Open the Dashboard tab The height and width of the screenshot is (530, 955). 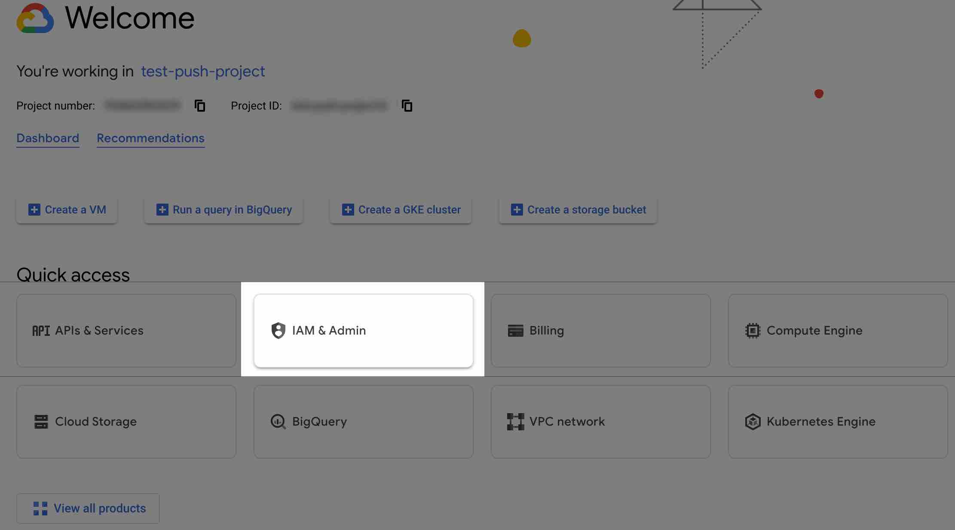48,137
